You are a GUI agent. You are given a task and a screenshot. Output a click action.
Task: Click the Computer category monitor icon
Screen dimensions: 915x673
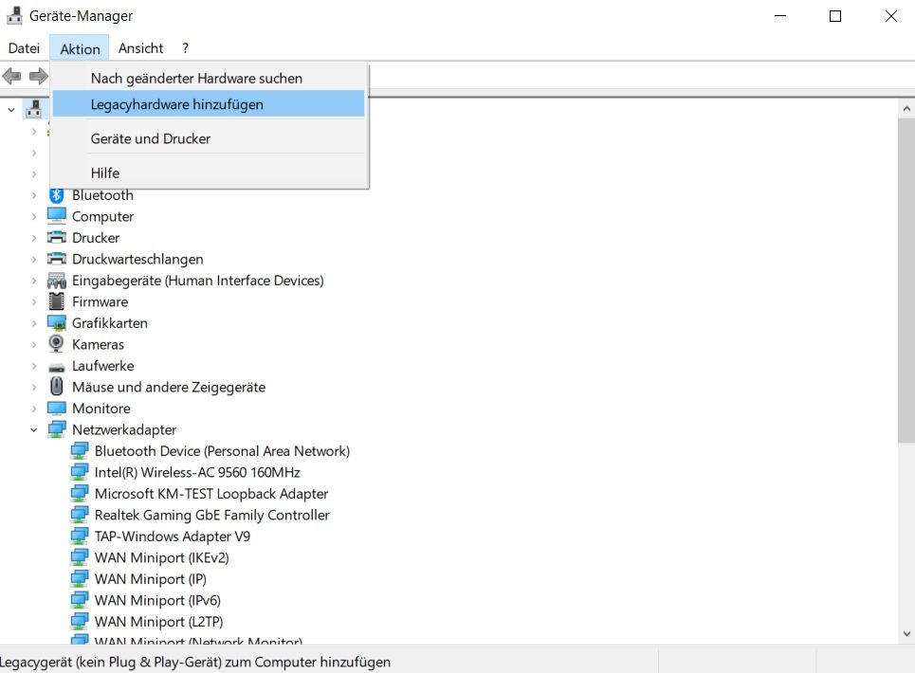(57, 216)
